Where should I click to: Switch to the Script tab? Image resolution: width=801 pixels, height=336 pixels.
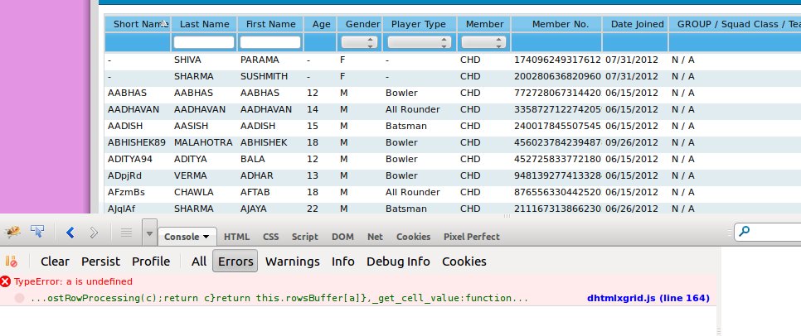tap(305, 237)
